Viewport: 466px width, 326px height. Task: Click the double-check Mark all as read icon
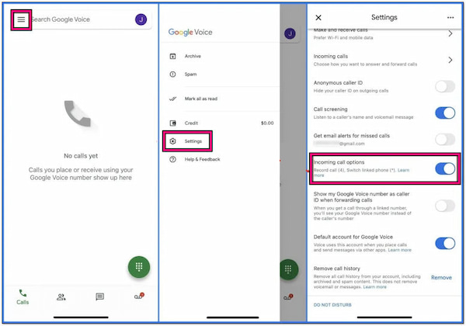pos(172,99)
